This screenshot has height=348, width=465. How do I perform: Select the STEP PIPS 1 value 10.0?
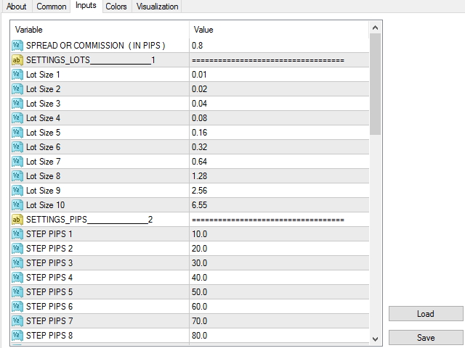coord(199,234)
